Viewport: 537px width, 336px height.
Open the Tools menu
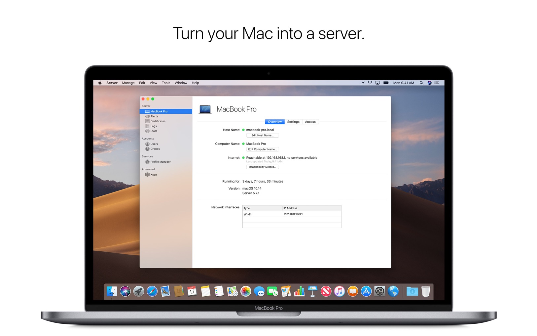pyautogui.click(x=166, y=83)
